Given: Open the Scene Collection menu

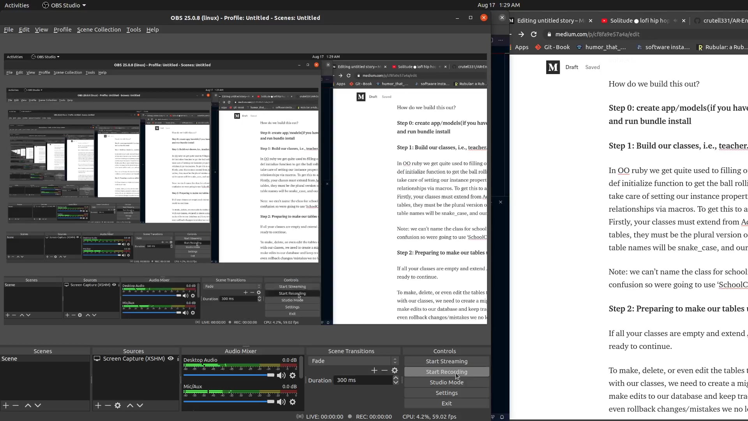Looking at the screenshot, I should click(x=99, y=30).
